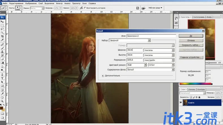Click the Отмена button
223x125 pixels.
(191, 40)
